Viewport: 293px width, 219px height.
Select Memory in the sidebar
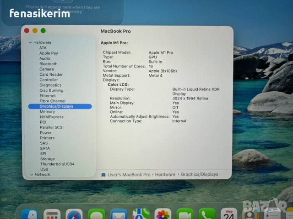tap(47, 111)
